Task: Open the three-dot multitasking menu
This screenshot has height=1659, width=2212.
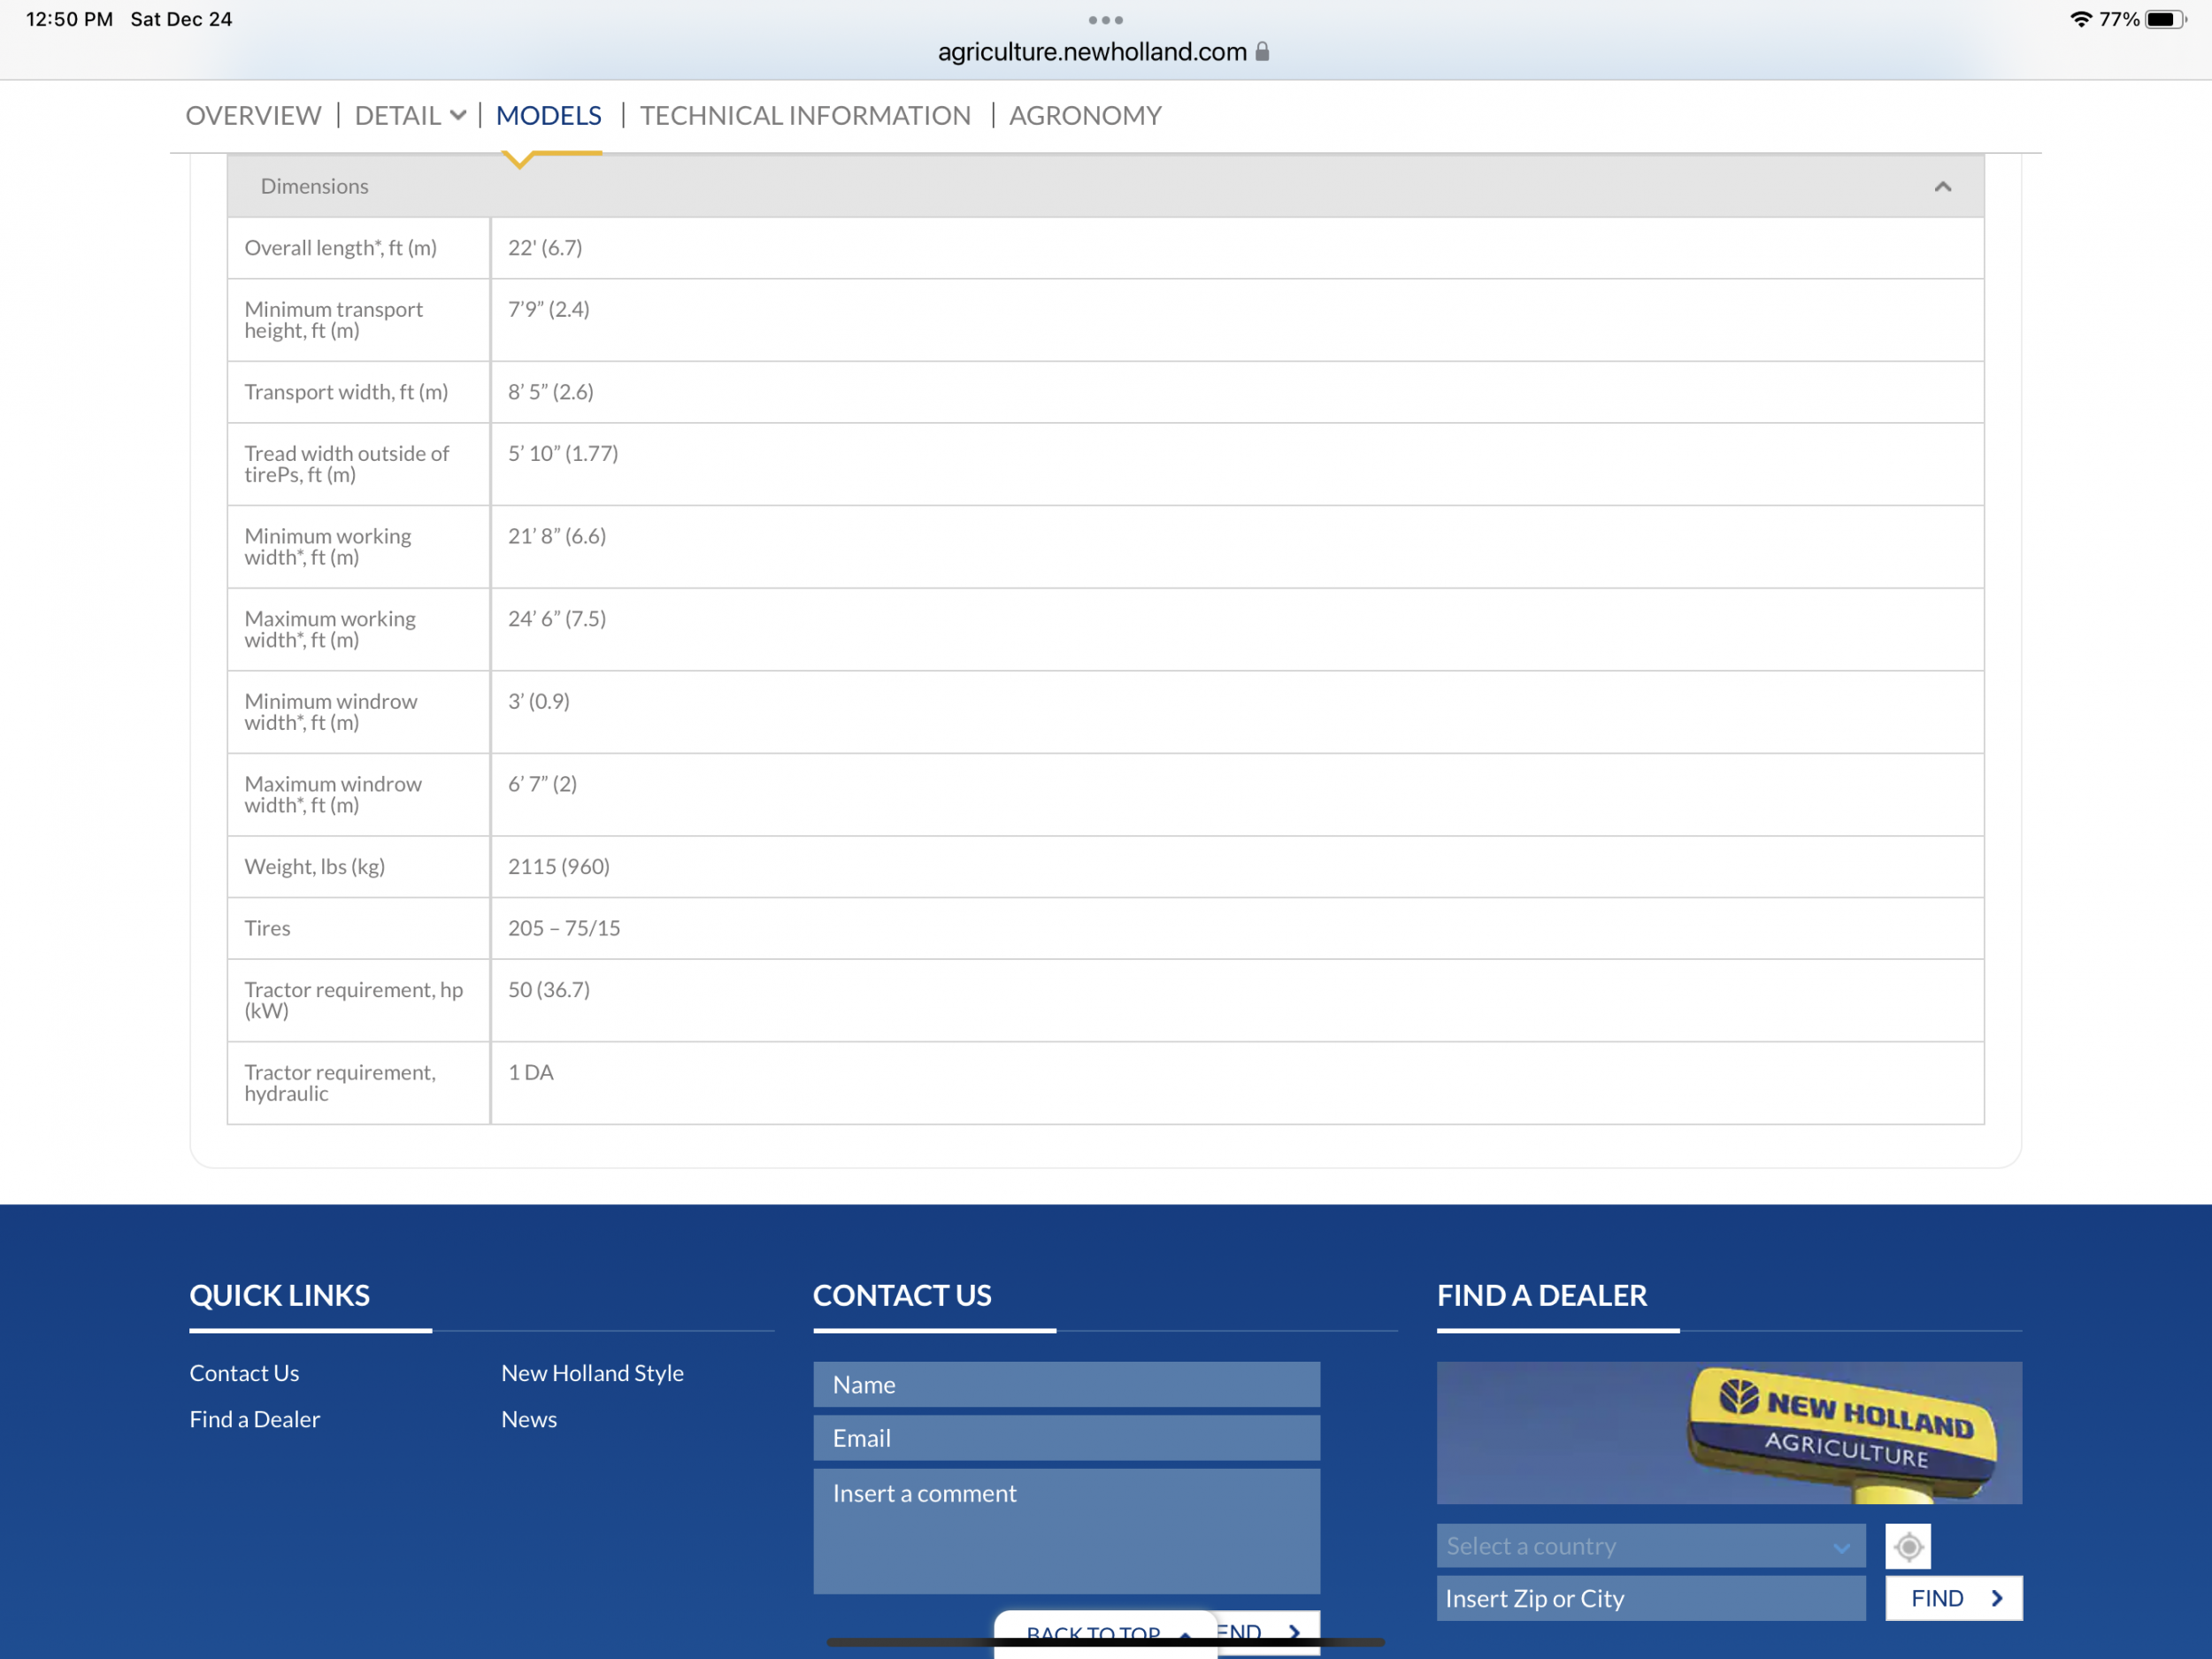Action: tap(1105, 20)
